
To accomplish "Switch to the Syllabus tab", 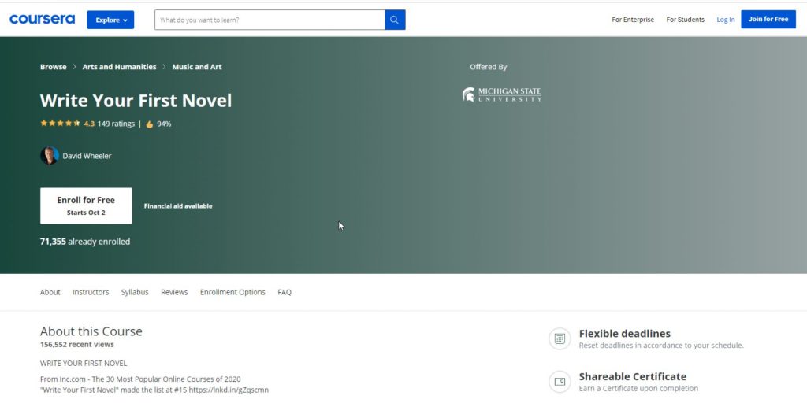I will [x=135, y=292].
